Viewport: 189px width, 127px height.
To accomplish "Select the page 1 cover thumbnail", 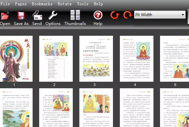I will coord(16,59).
